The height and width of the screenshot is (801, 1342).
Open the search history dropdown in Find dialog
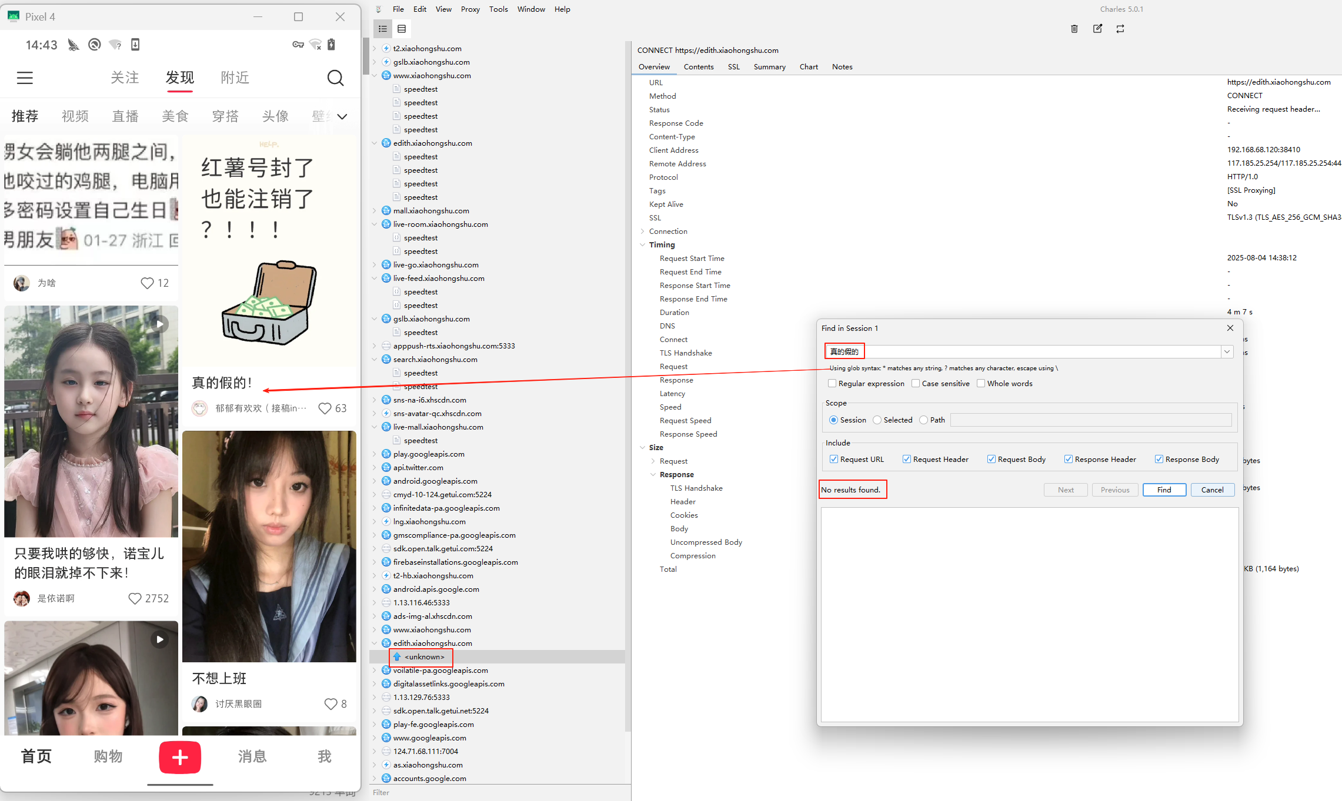pyautogui.click(x=1227, y=351)
